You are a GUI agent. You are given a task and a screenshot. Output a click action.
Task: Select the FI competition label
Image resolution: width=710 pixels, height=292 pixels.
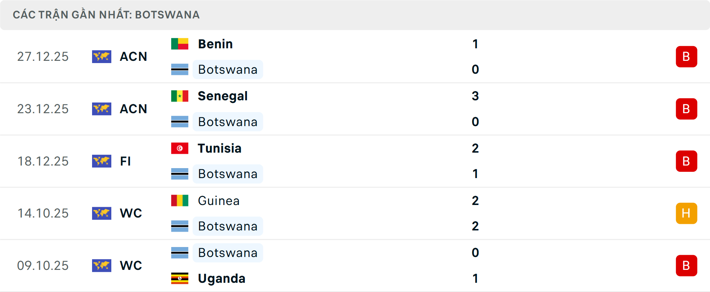tap(126, 161)
